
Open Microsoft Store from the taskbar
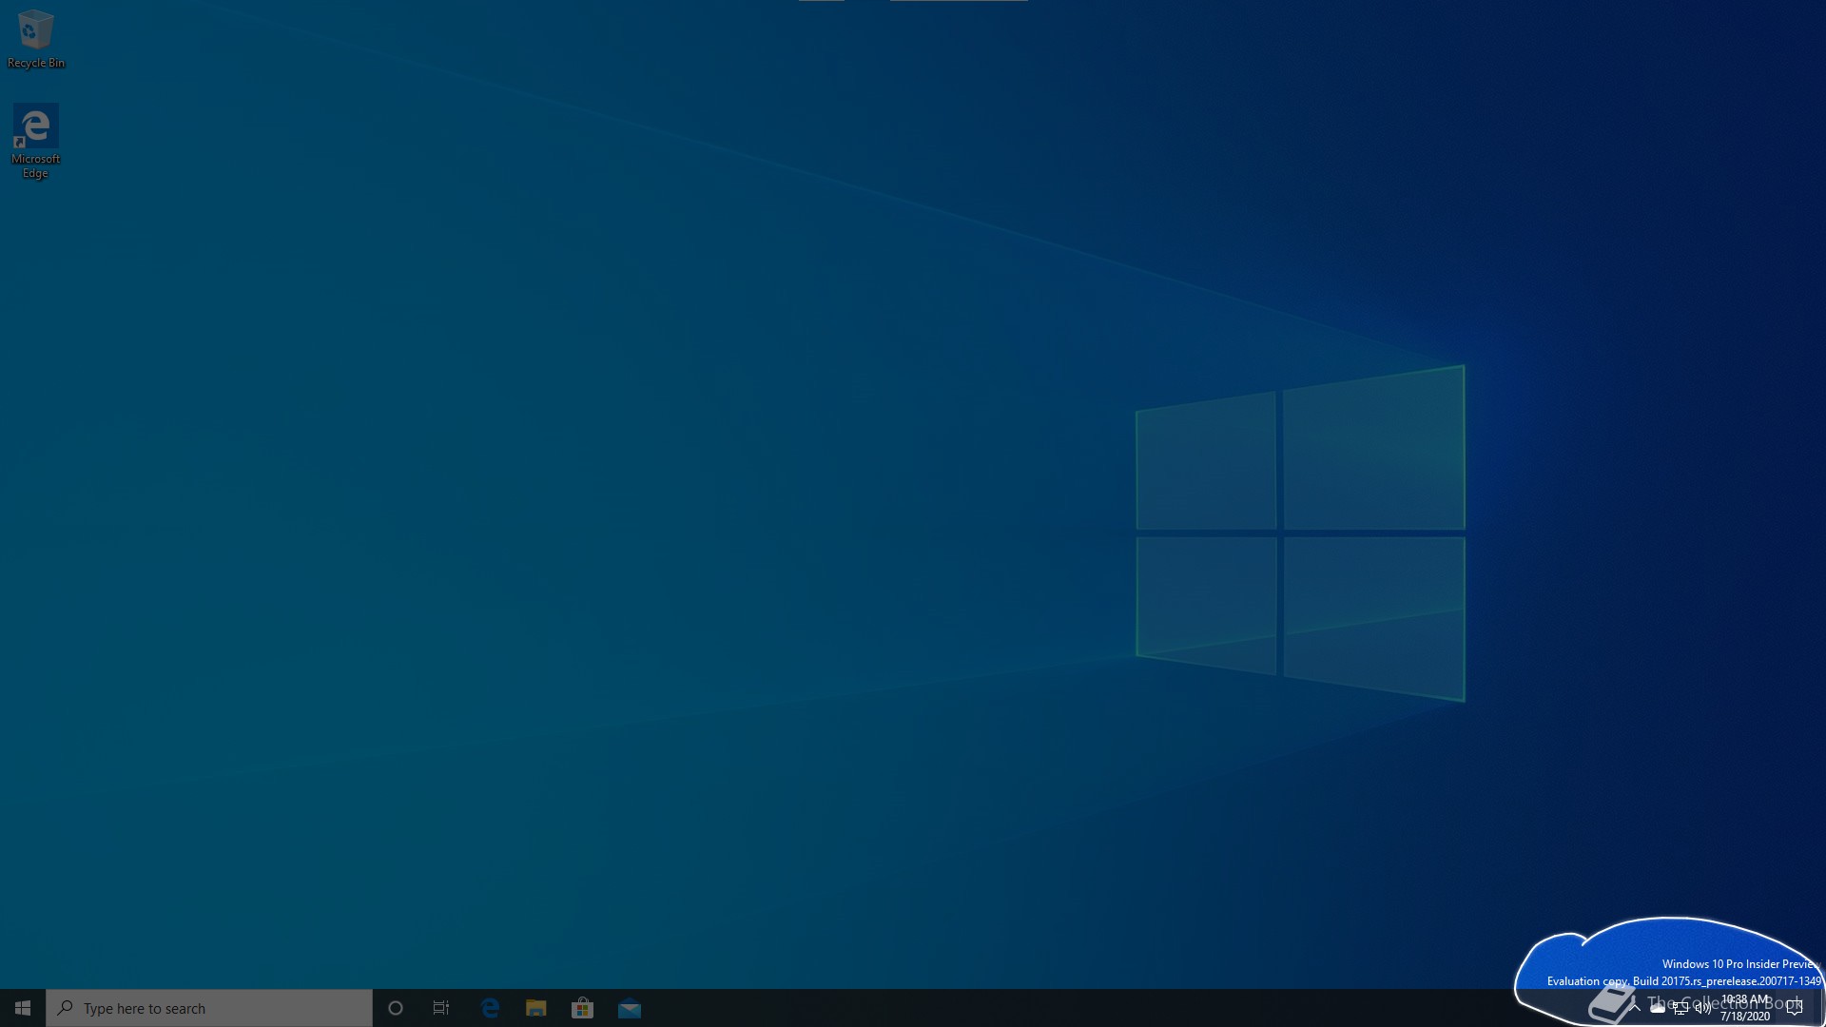pyautogui.click(x=583, y=1008)
